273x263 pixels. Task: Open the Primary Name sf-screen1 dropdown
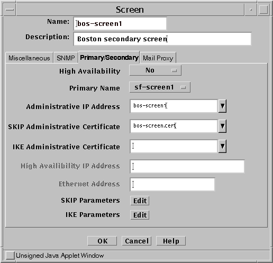click(160, 87)
